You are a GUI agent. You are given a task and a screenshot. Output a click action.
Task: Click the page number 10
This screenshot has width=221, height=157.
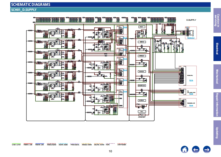click(110, 151)
